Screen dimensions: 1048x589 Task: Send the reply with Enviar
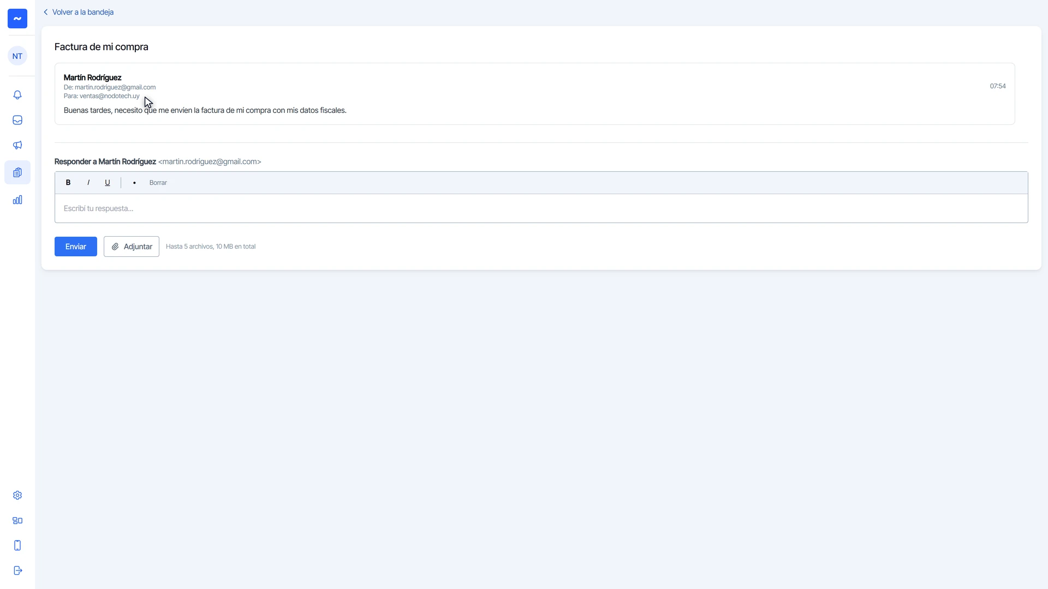point(76,247)
